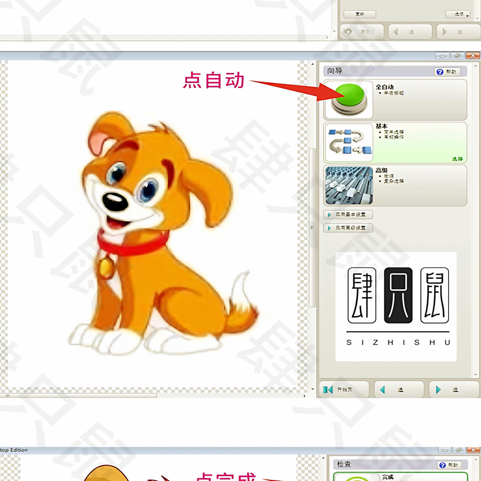
Task: Open the options dropdown in the top window
Action: 458,14
